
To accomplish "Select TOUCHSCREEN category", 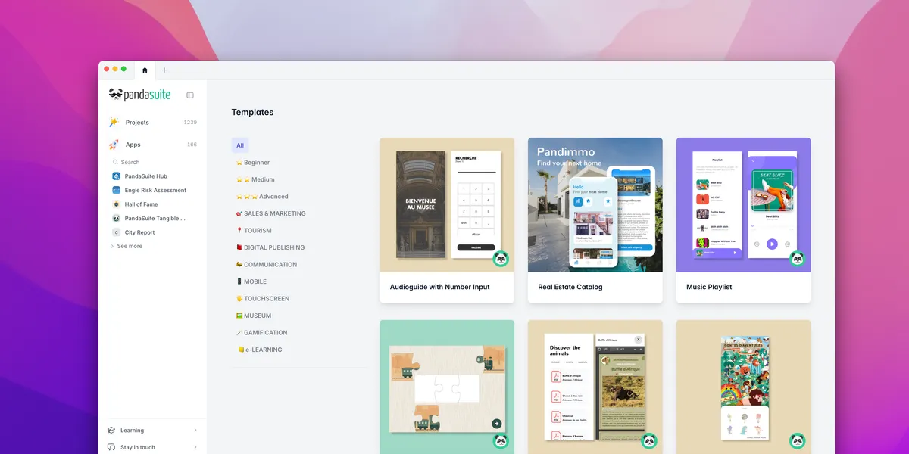I will 263,299.
